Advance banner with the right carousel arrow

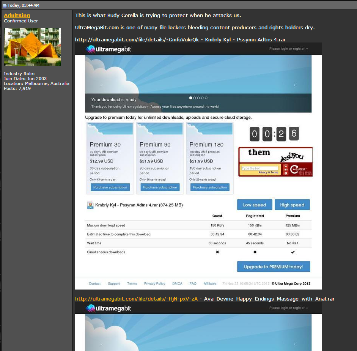[294, 85]
